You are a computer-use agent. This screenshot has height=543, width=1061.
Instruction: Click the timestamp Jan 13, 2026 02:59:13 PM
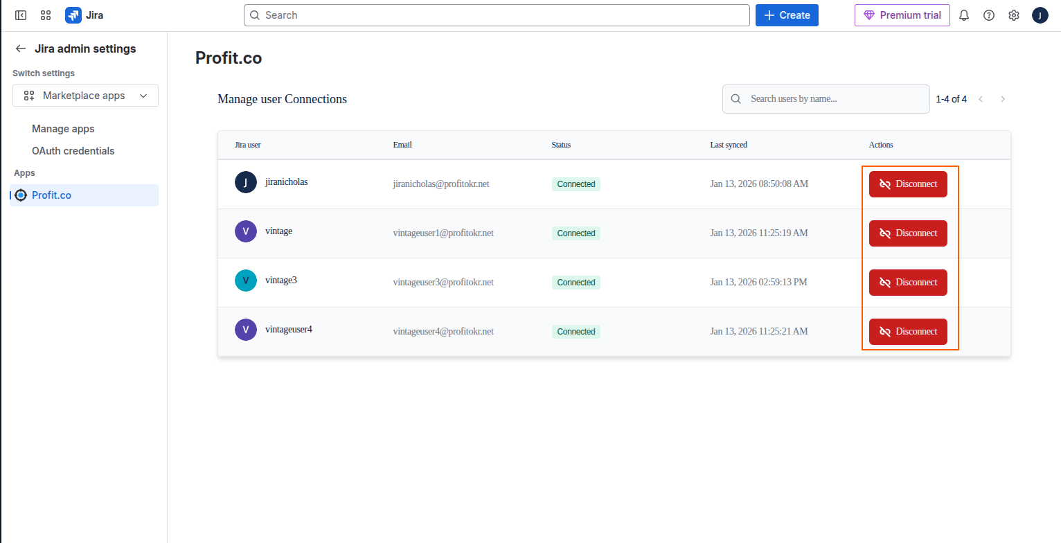coord(758,283)
